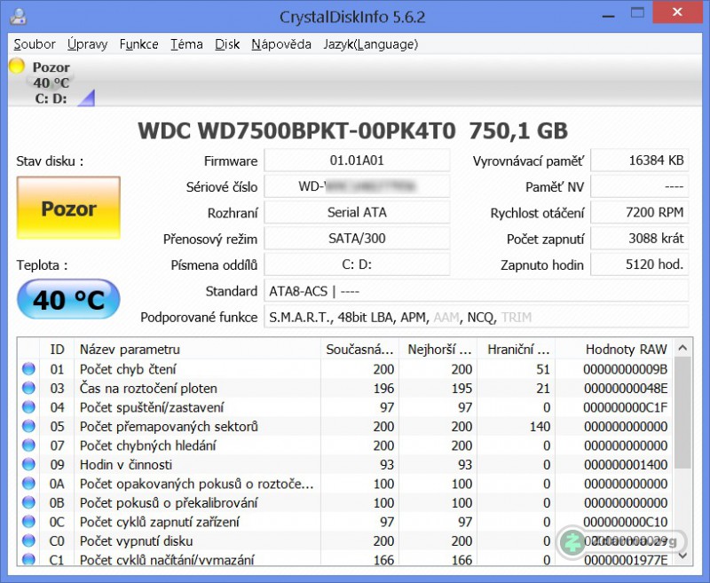Click the Podporované funkce field
This screenshot has width=710, height=583.
[477, 317]
